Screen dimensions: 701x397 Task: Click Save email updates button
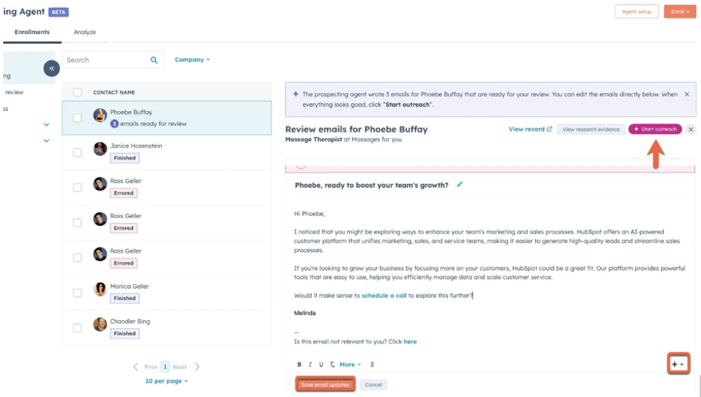coord(325,385)
